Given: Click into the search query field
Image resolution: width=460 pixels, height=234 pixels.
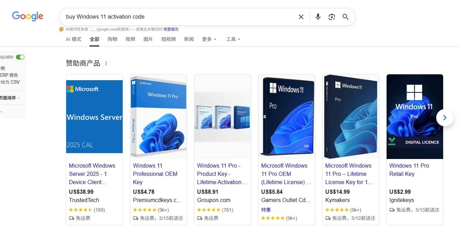Looking at the screenshot, I should 179,17.
